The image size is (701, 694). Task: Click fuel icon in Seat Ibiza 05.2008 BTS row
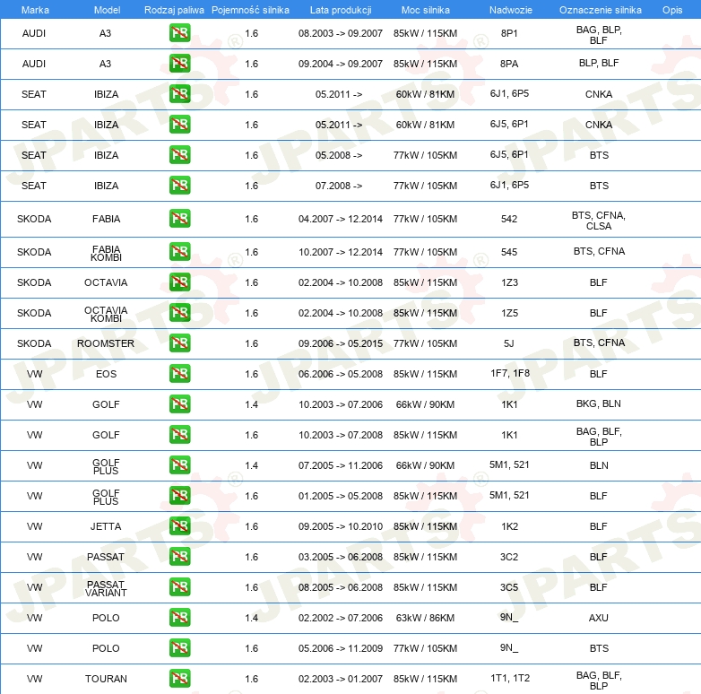tap(179, 155)
